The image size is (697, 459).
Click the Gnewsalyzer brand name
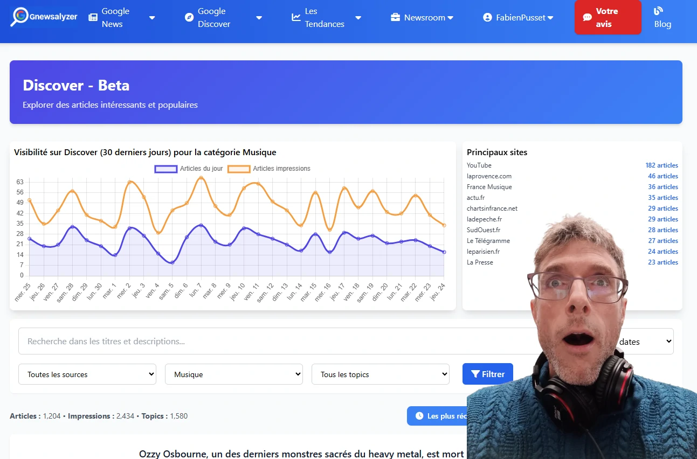54,17
